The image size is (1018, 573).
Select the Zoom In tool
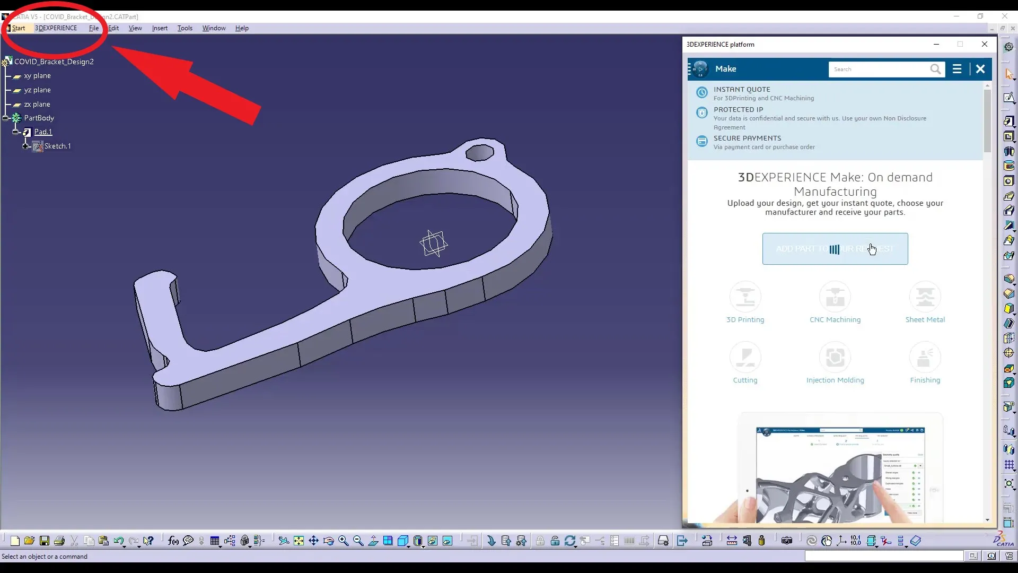coord(343,541)
